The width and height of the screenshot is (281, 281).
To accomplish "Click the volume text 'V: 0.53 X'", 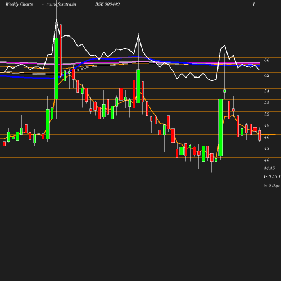I will tap(272, 176).
